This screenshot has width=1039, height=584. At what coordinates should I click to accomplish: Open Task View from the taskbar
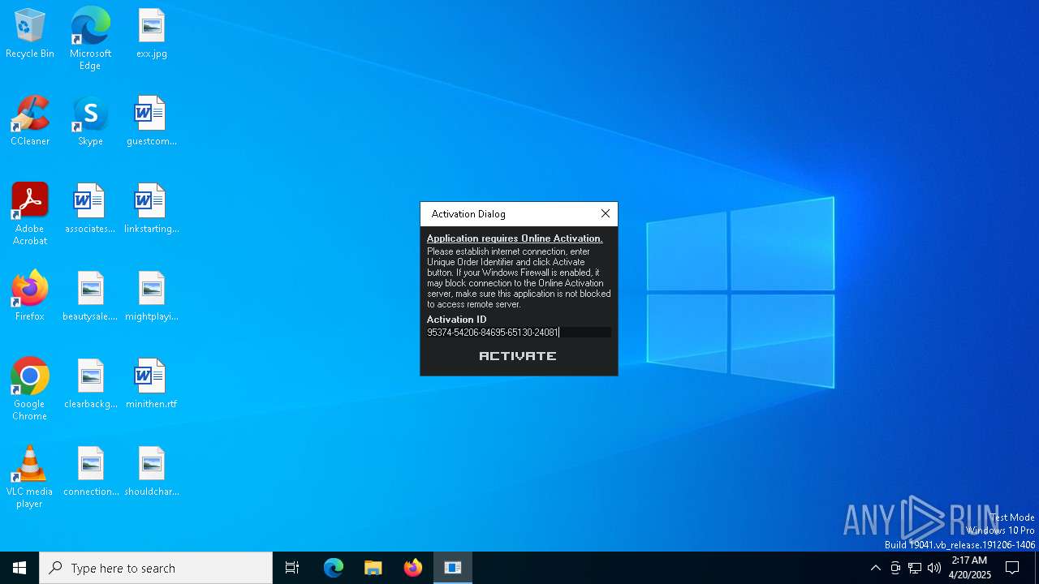[x=292, y=568]
